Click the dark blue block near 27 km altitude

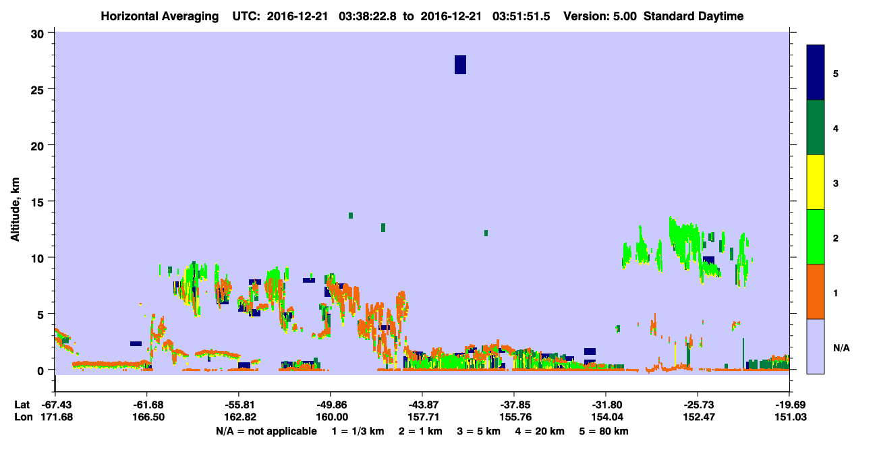[x=460, y=65]
